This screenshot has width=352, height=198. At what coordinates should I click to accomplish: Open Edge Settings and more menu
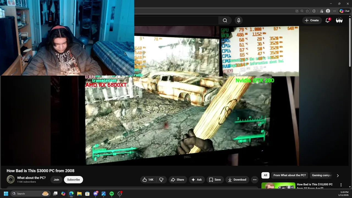tap(334, 11)
